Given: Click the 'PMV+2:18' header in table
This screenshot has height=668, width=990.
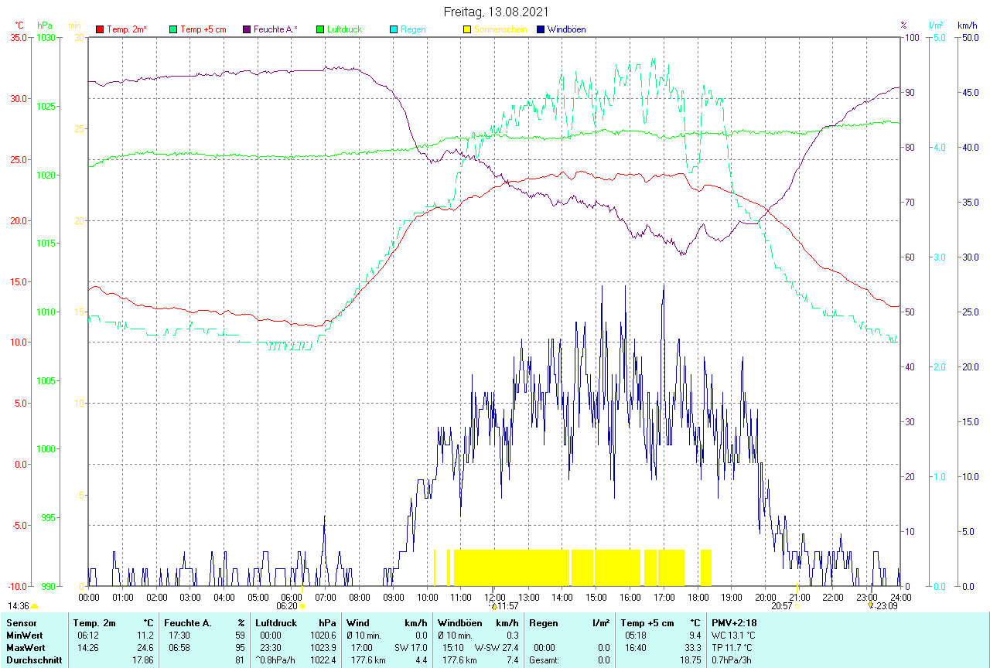Looking at the screenshot, I should [x=734, y=622].
